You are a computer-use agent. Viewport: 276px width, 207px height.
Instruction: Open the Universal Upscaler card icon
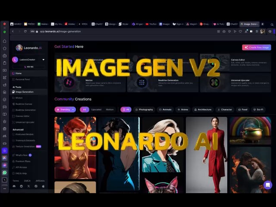[x=214, y=82]
